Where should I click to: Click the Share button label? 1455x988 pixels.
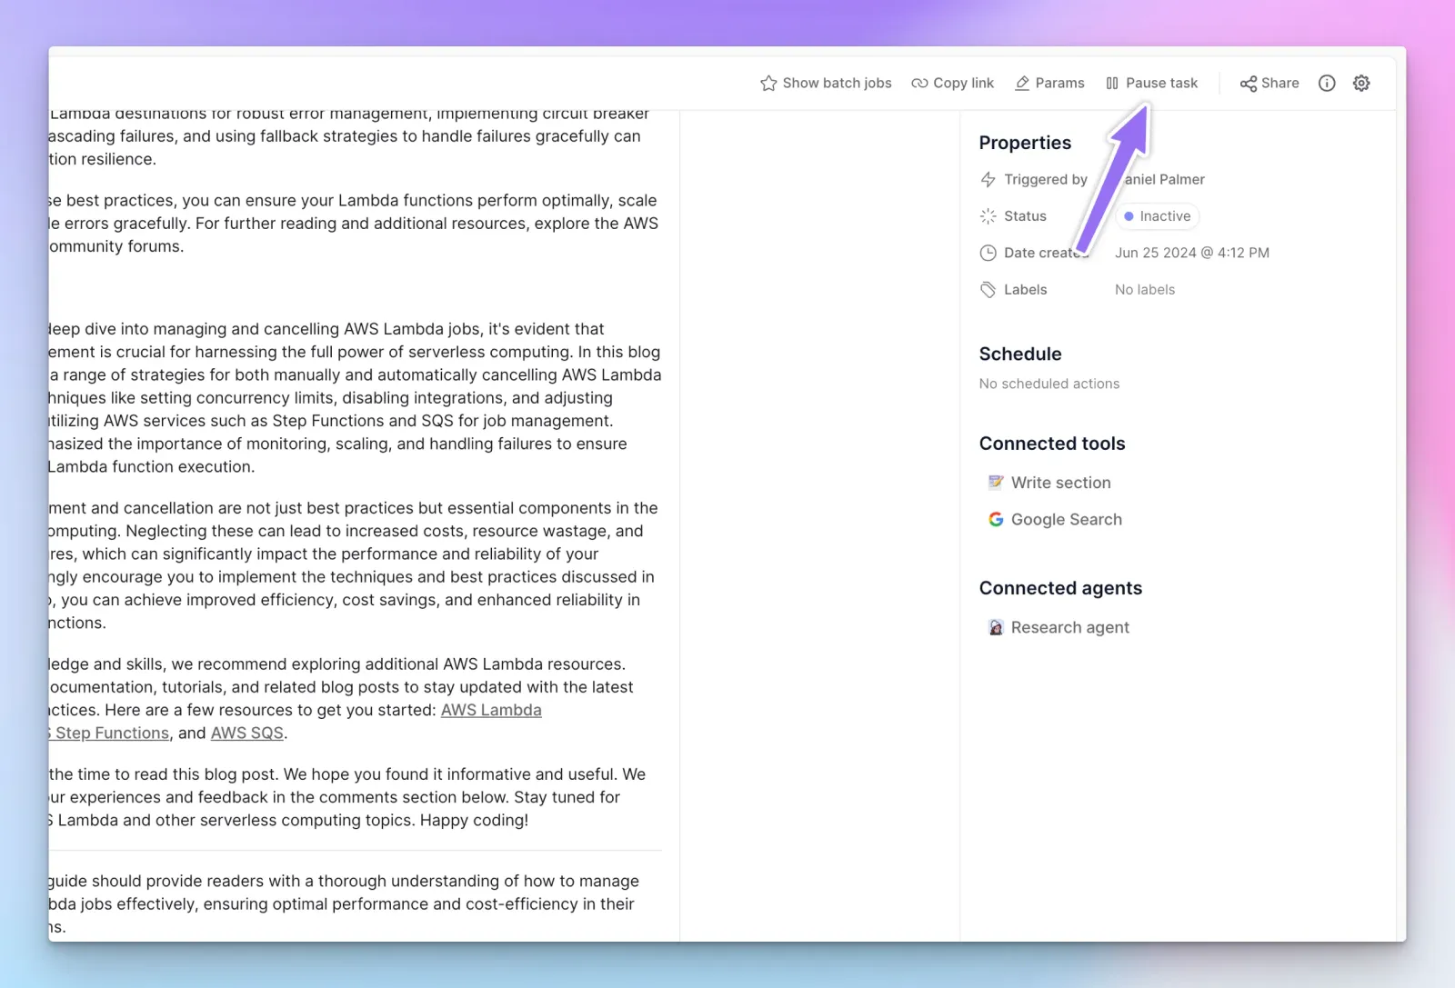pyautogui.click(x=1280, y=84)
